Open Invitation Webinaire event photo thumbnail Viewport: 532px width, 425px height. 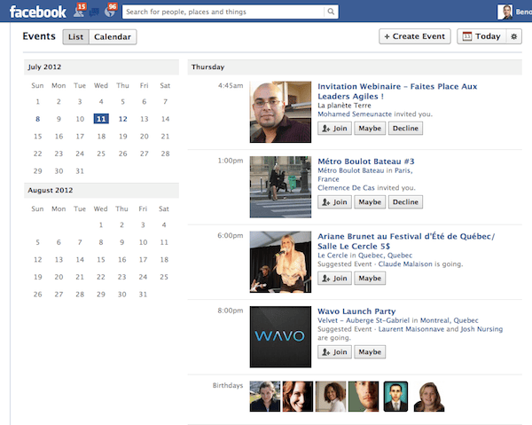(x=280, y=112)
